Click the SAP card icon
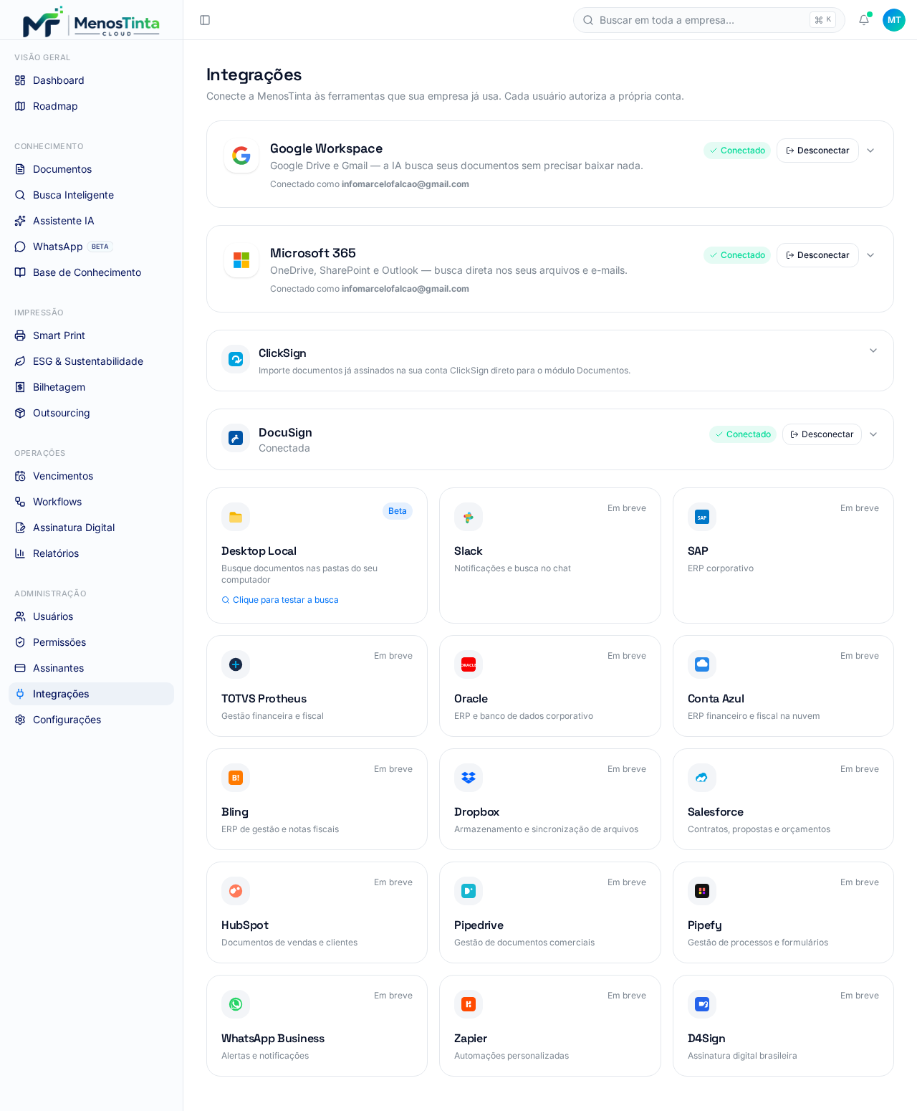Viewport: 917px width, 1111px height. [702, 517]
